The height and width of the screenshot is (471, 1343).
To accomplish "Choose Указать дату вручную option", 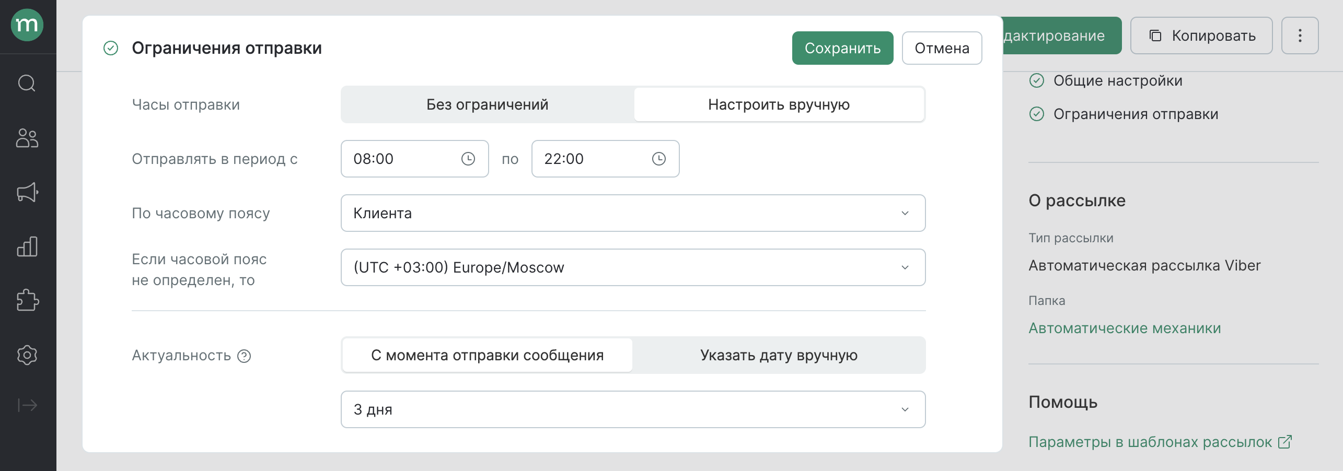I will coord(779,355).
